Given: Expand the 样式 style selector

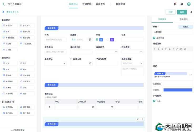Looking at the screenshot, I should 191,75.
